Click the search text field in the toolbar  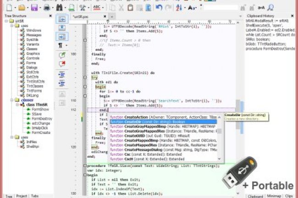pos(221,8)
